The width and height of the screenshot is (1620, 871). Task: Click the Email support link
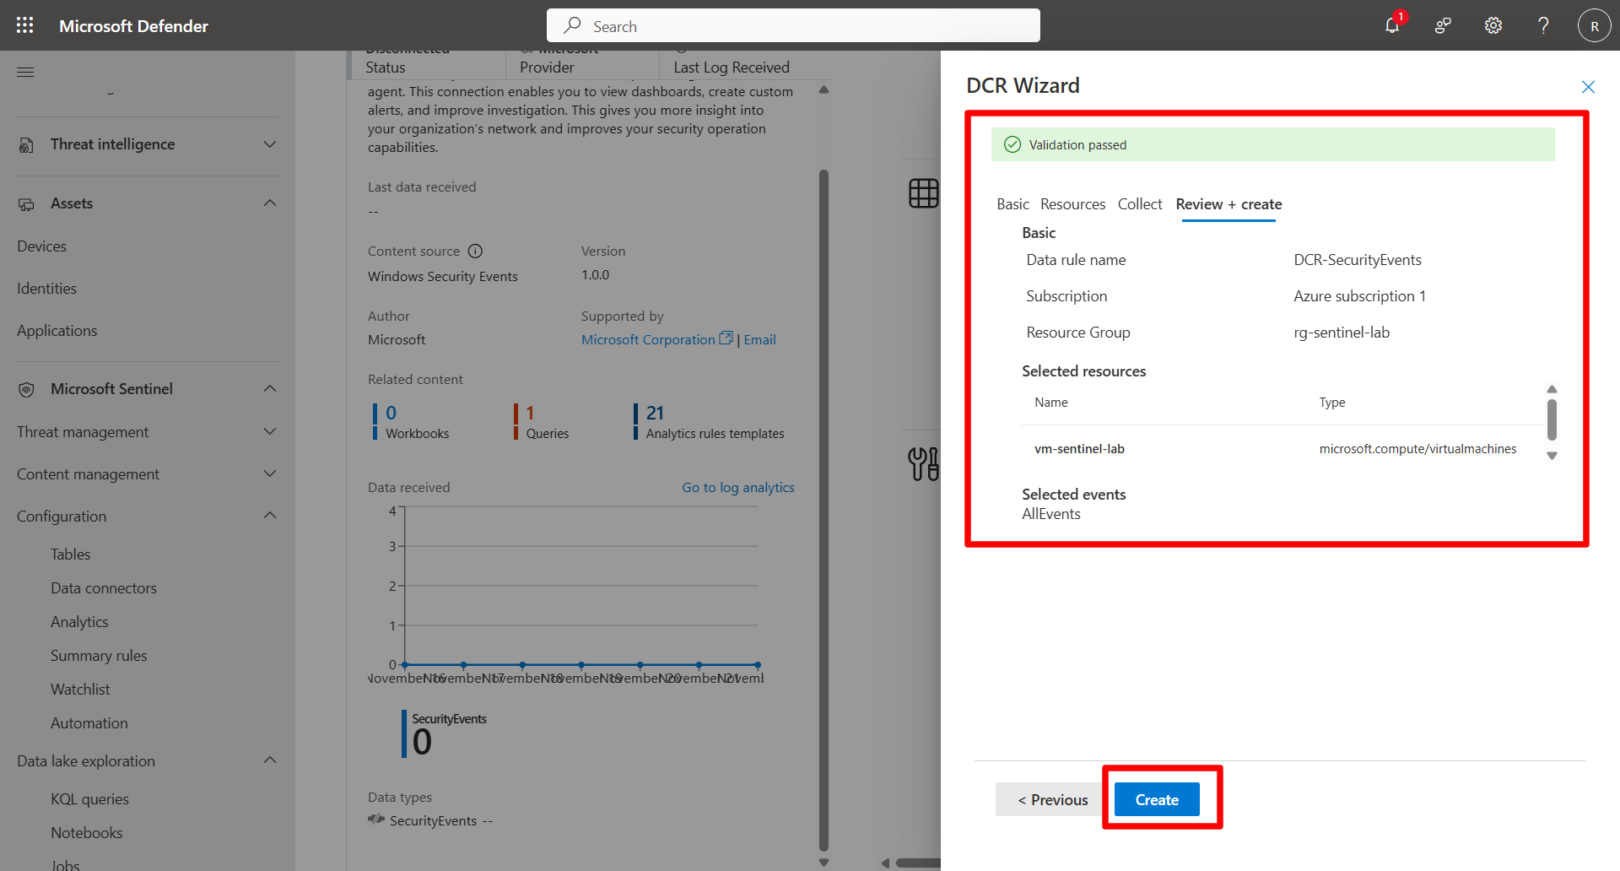point(759,339)
